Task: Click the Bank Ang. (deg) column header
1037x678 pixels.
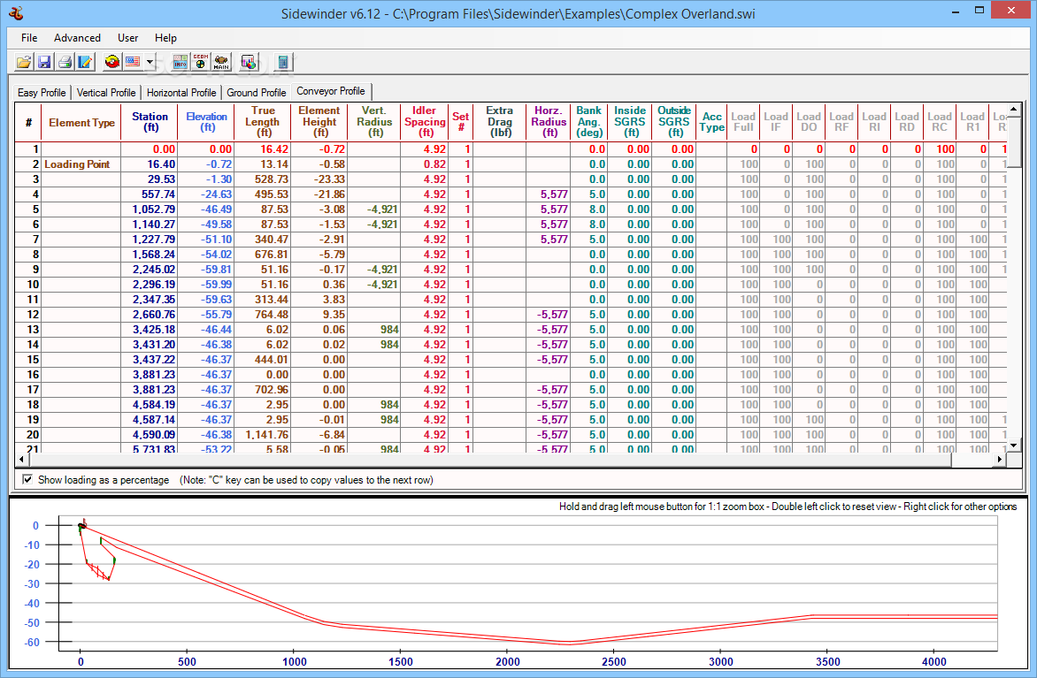Action: pyautogui.click(x=588, y=122)
